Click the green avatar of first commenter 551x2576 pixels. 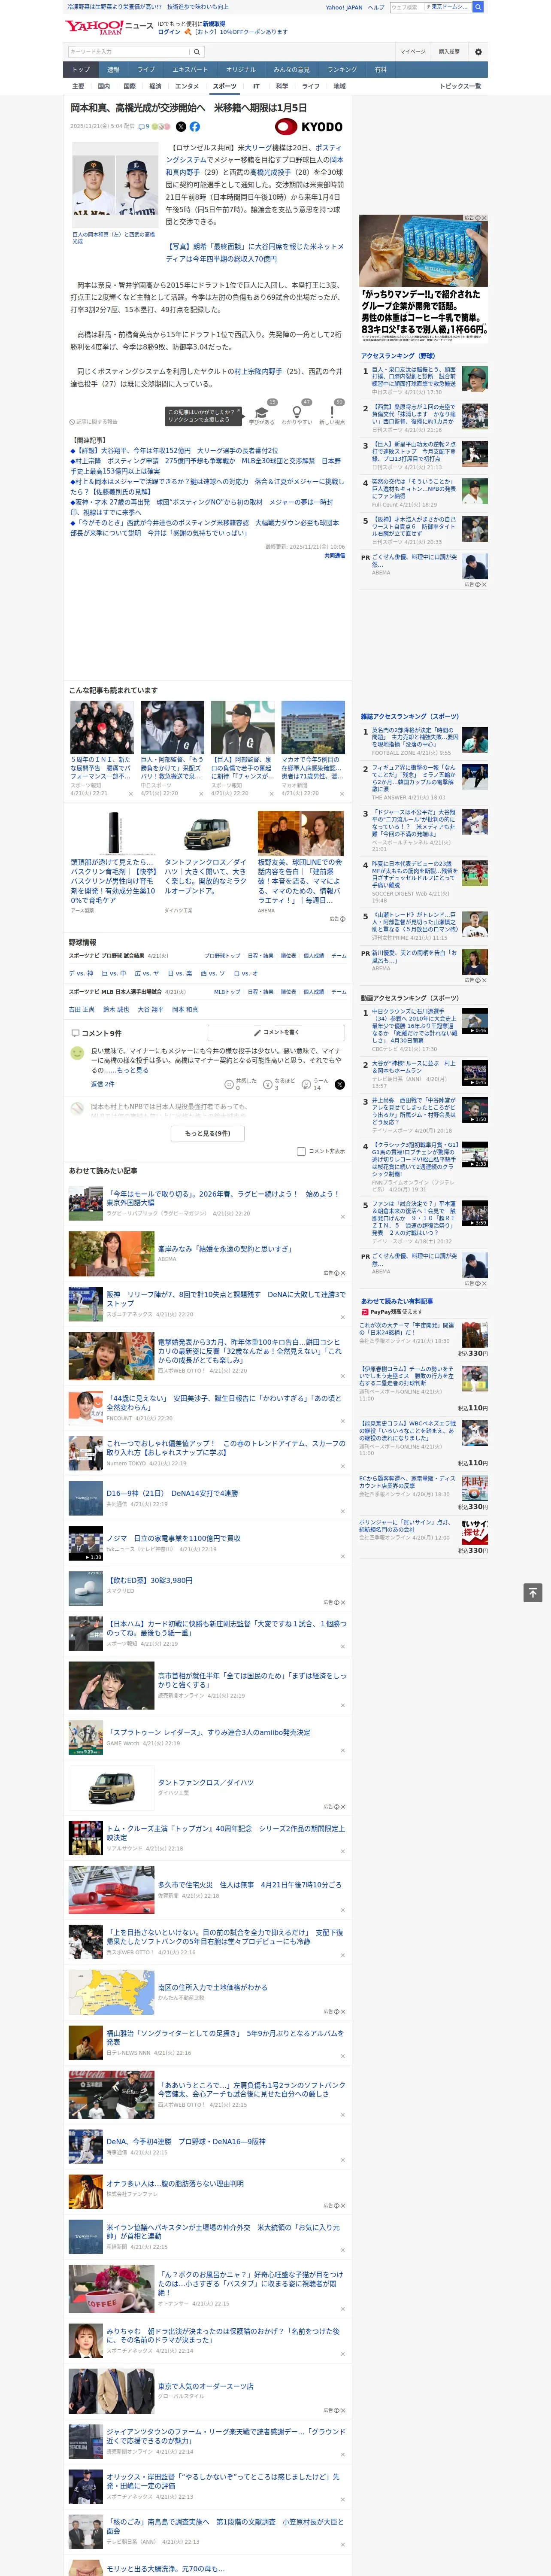77,1053
